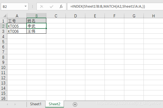This screenshot has width=163, height=108.
Task: Click cell B3 containing 王伟
Action: coord(36,31)
